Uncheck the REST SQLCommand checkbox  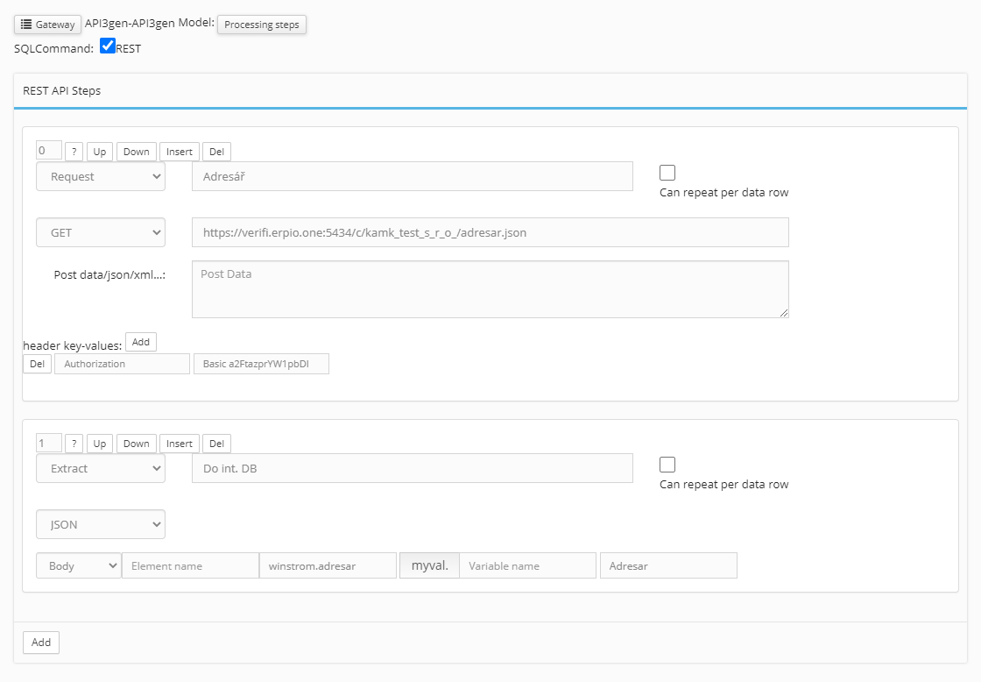click(108, 46)
